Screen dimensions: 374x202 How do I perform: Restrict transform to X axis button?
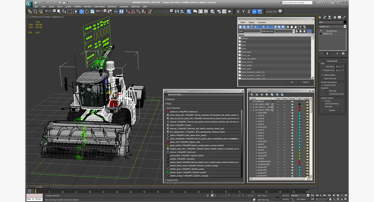click(238, 12)
